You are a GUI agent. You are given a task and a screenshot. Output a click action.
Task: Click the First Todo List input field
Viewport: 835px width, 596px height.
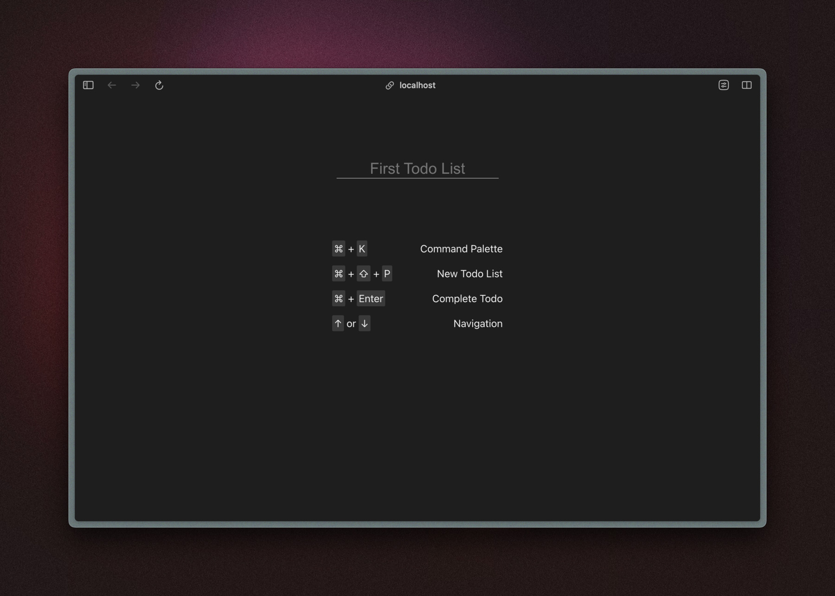[x=417, y=169]
